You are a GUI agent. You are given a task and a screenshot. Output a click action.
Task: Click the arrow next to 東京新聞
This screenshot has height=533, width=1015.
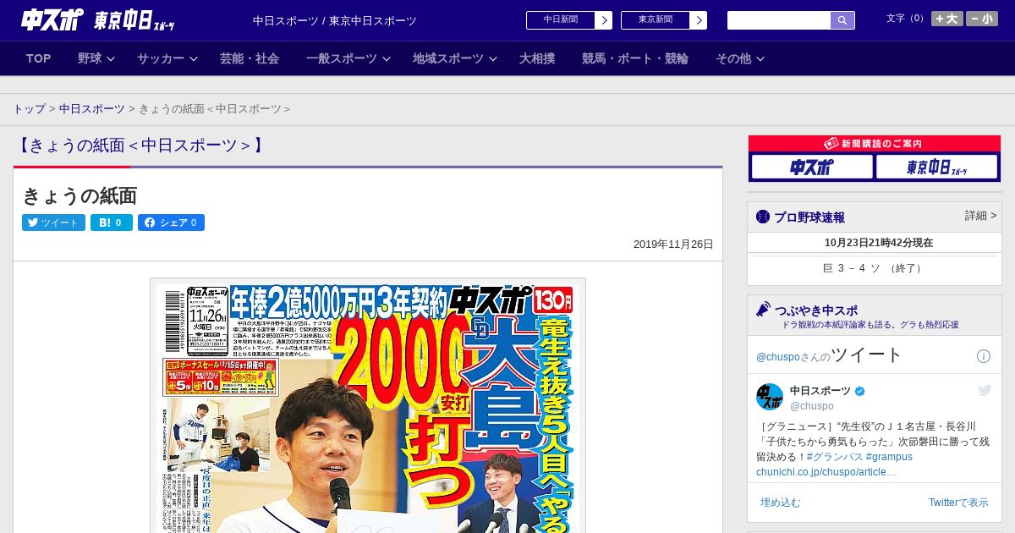pos(699,20)
